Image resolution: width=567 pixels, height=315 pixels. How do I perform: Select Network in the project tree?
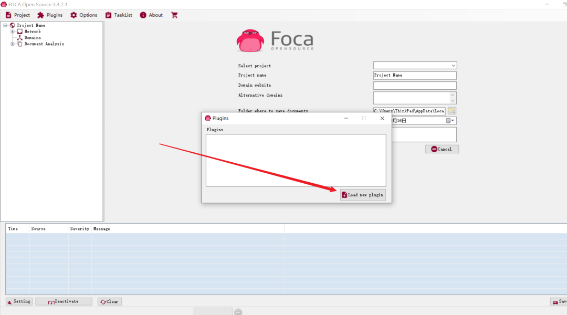pyautogui.click(x=33, y=31)
